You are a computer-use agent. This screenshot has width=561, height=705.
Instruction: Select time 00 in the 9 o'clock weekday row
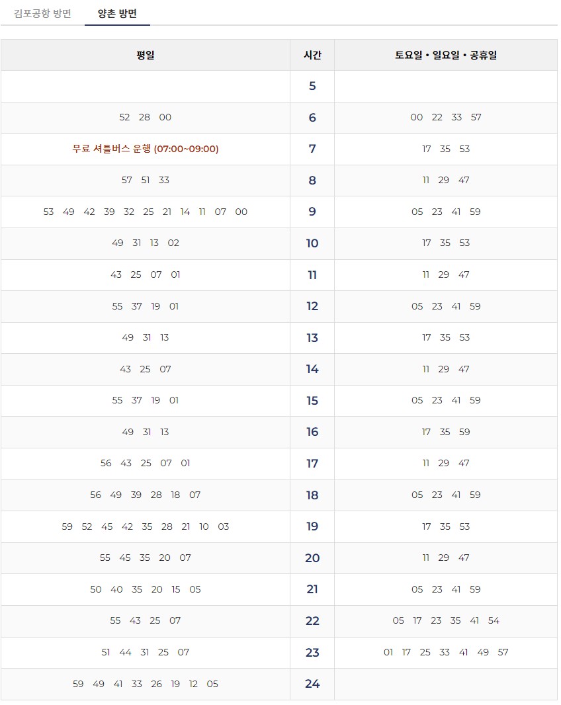tap(241, 212)
